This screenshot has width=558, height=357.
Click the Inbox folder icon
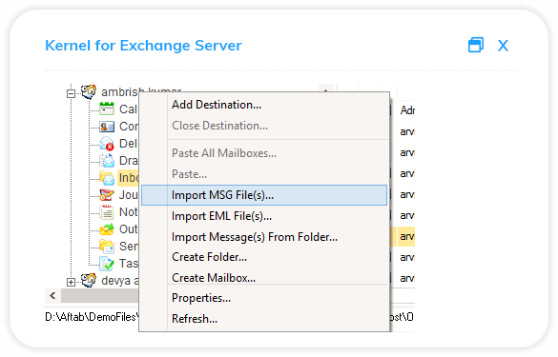tap(107, 178)
